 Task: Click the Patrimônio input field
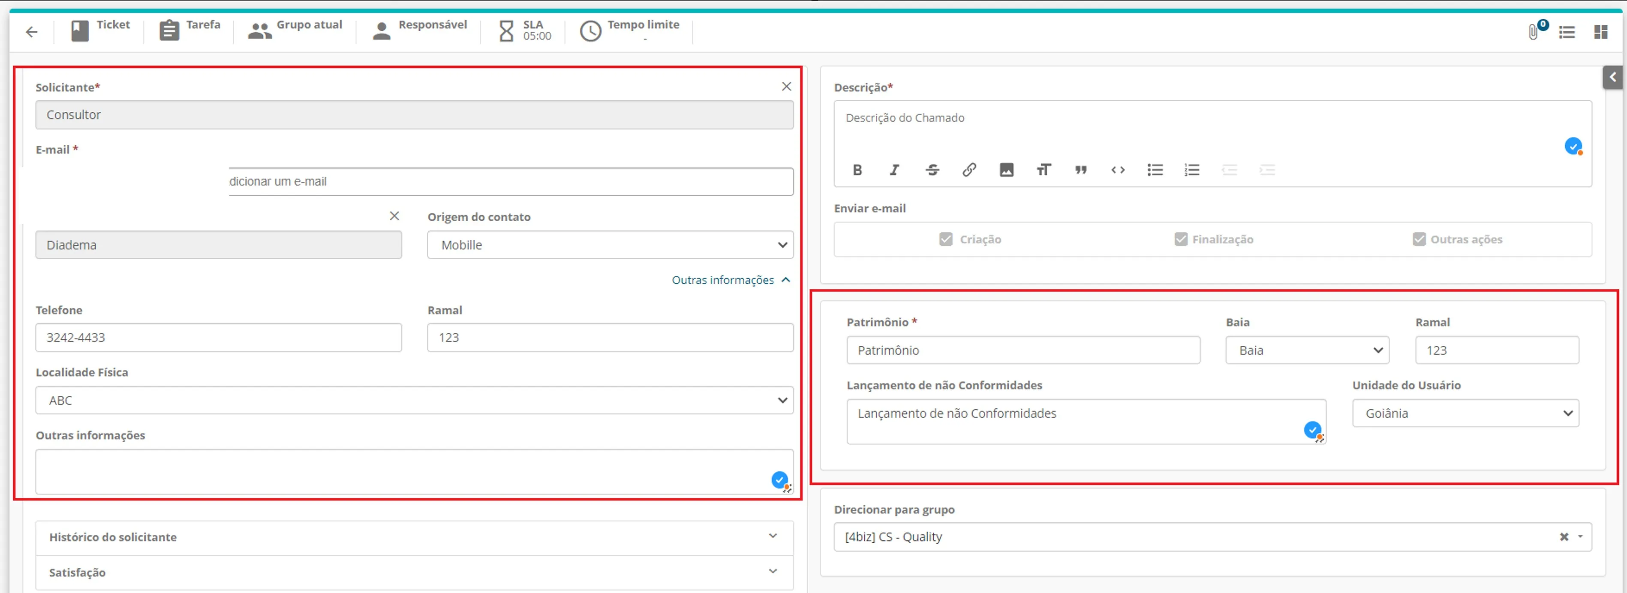click(x=1023, y=350)
